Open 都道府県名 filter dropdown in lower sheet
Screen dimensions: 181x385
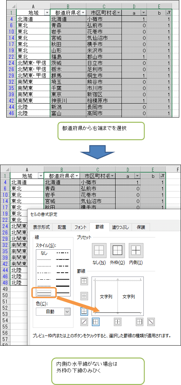point(77,176)
